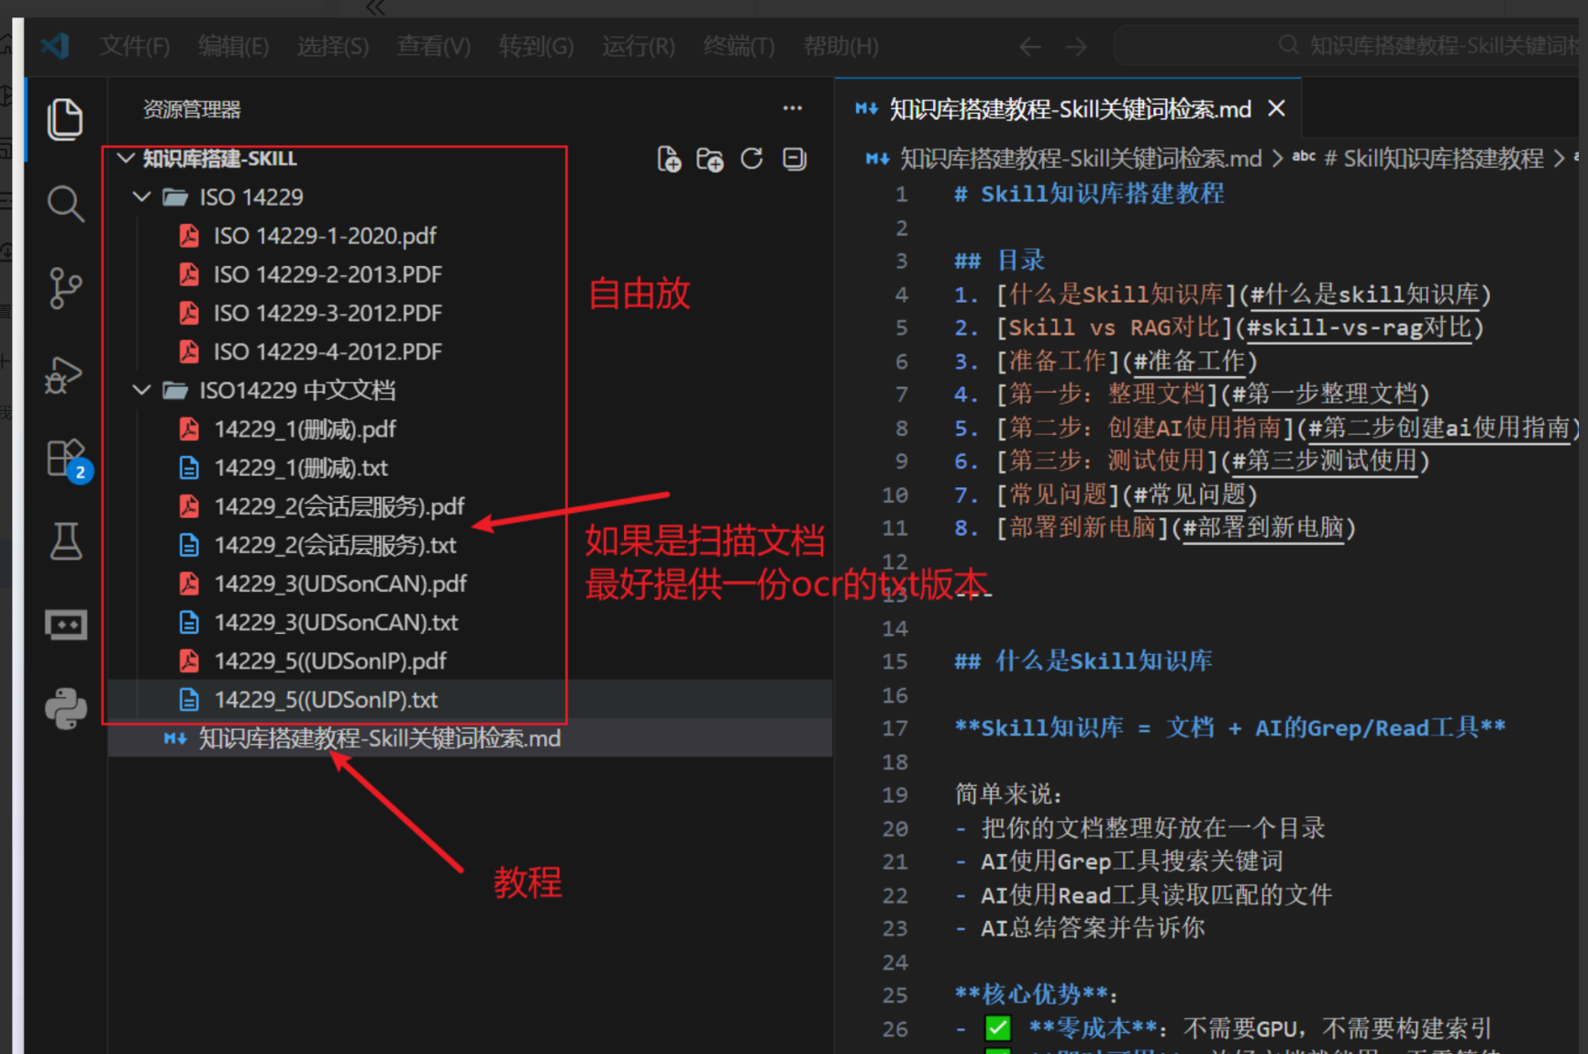
Task: Open Extensions view with badge 2
Action: [x=67, y=459]
